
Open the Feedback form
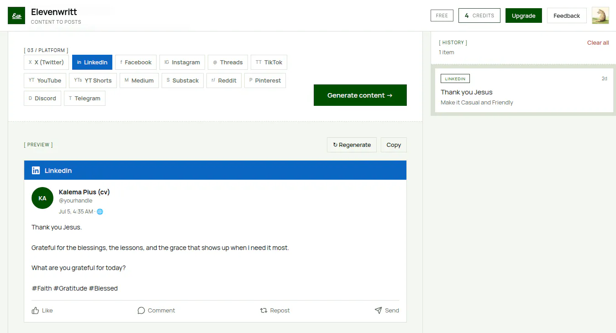(567, 16)
